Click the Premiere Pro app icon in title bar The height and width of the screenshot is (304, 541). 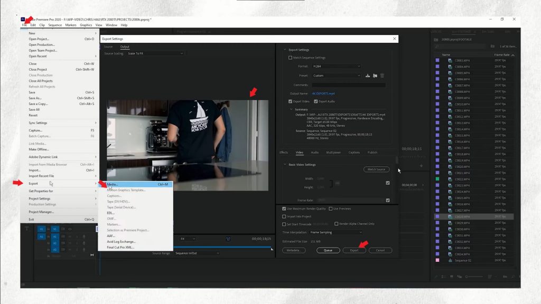[23, 20]
